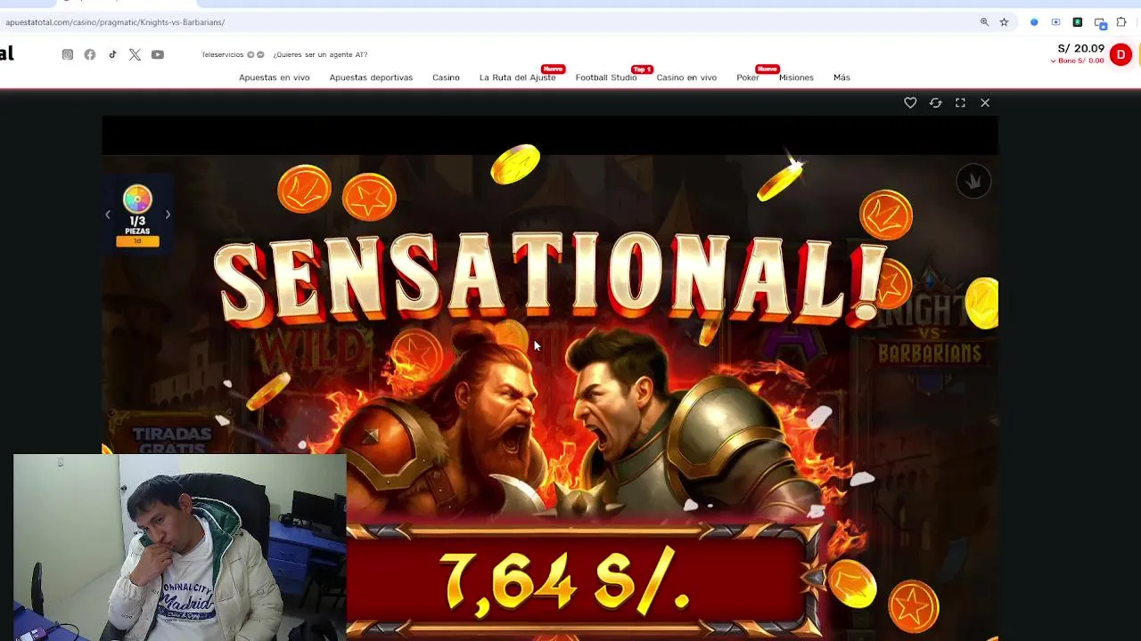Open the Misiones section
1141x641 pixels.
(796, 77)
